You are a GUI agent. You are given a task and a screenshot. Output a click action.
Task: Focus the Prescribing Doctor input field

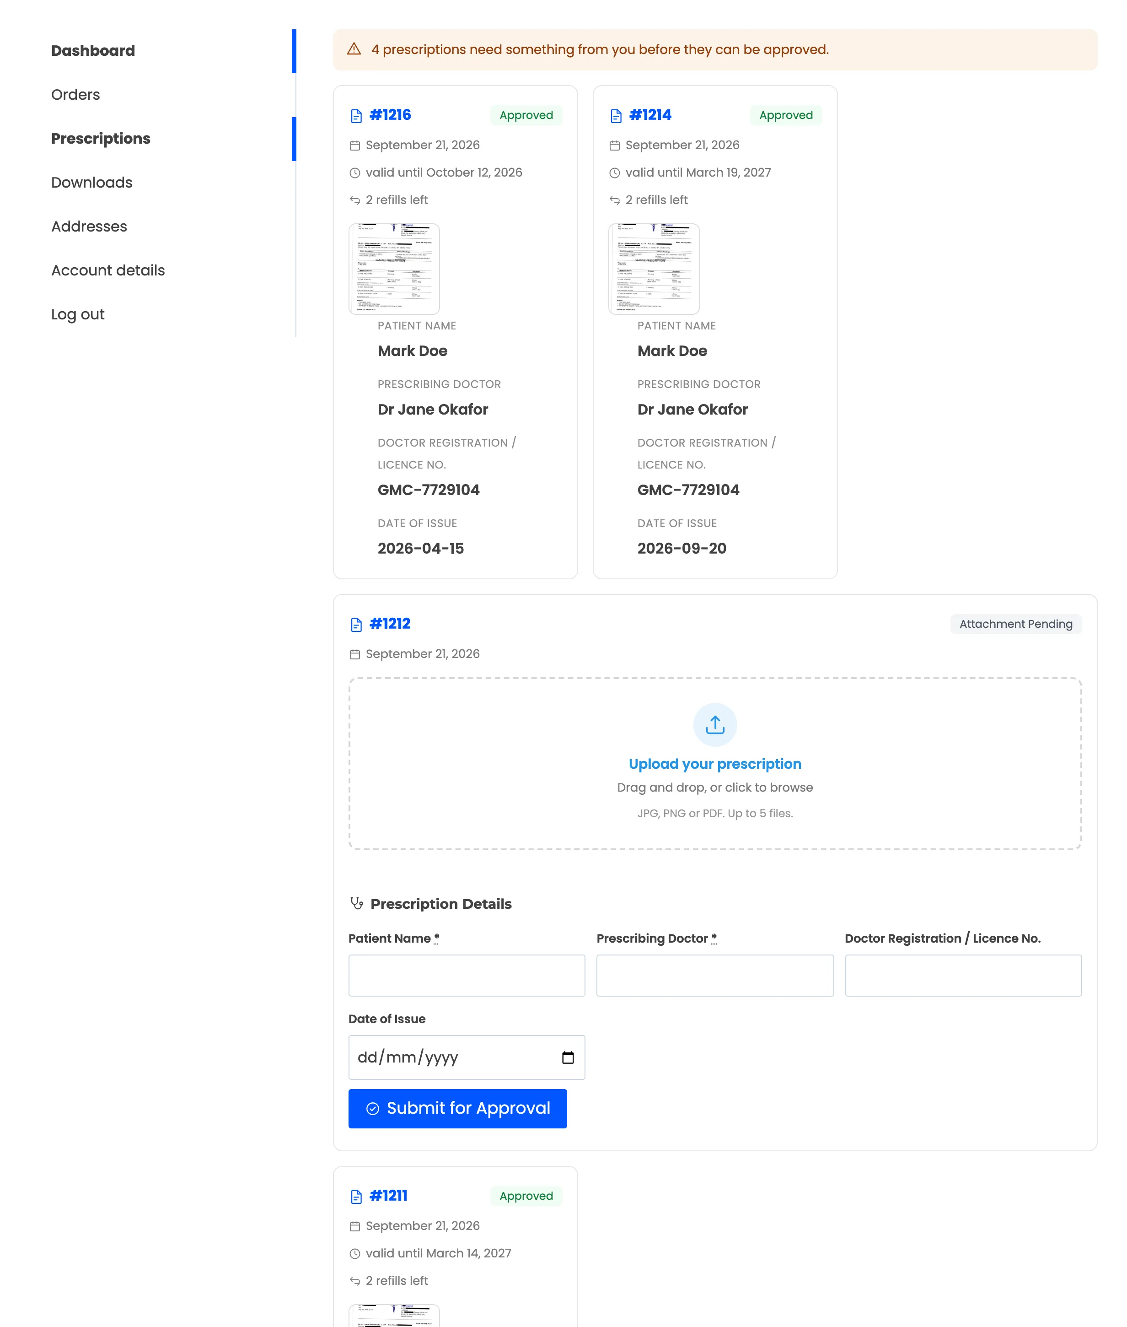tap(715, 976)
